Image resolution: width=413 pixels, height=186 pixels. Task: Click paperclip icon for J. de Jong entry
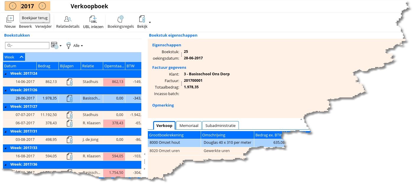pos(70,140)
